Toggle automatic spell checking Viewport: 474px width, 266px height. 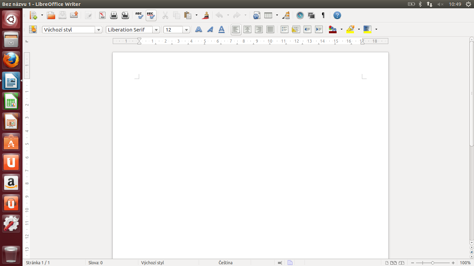point(151,15)
